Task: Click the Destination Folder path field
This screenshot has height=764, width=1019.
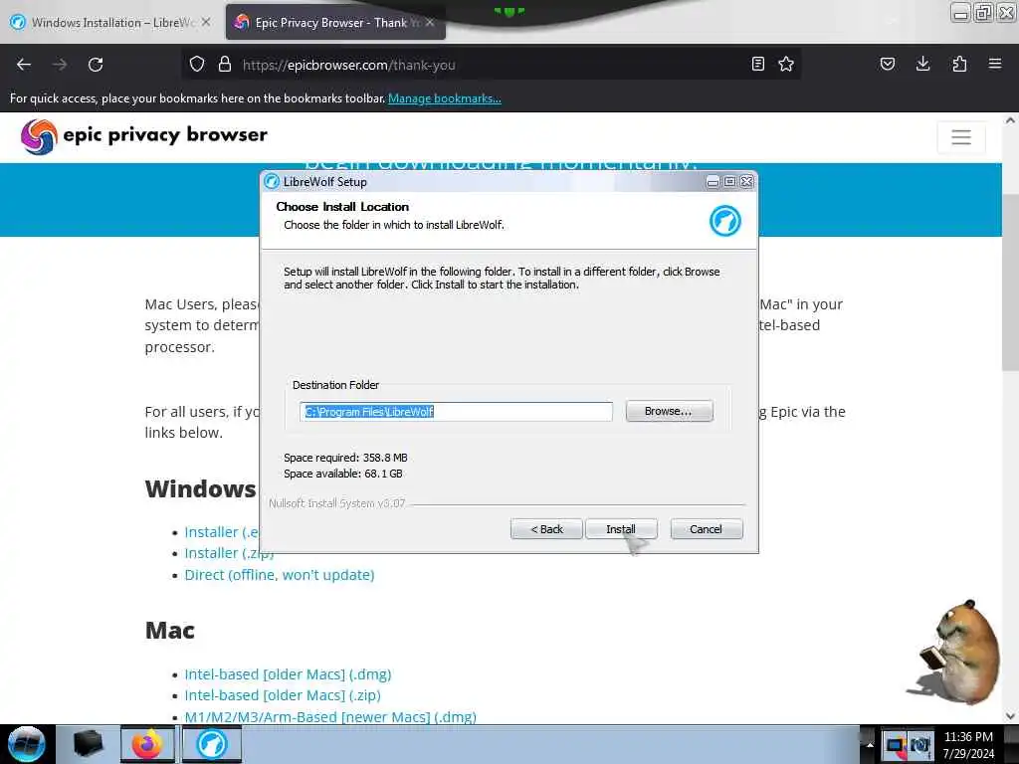Action: 456,411
